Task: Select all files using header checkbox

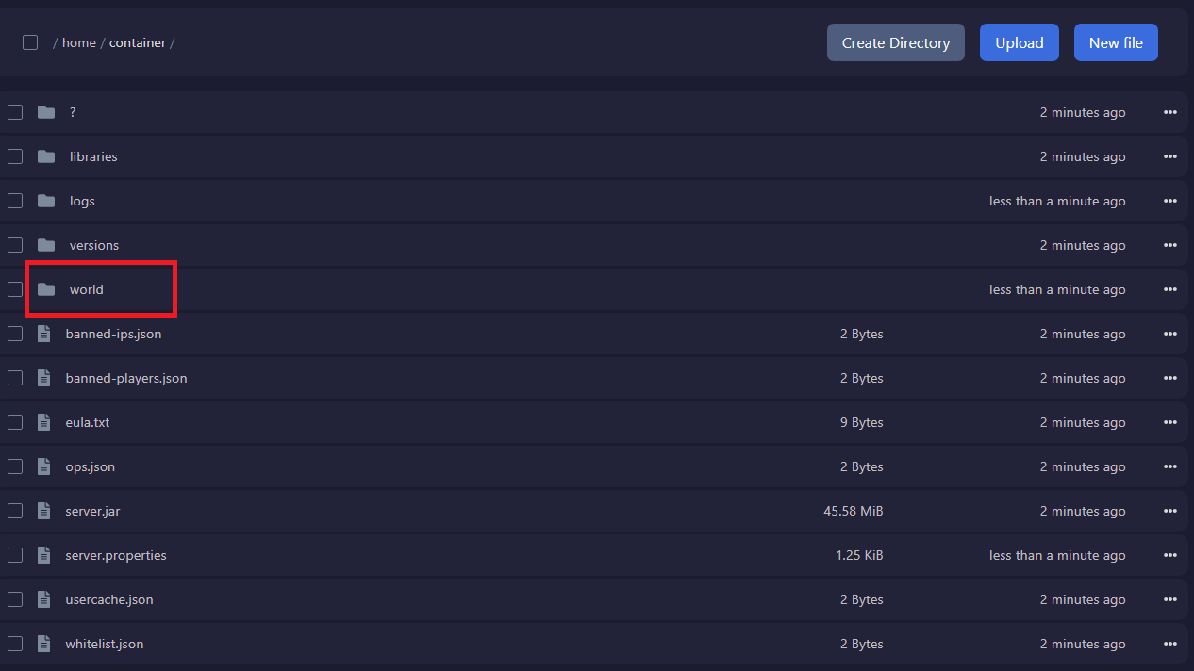Action: tap(30, 42)
